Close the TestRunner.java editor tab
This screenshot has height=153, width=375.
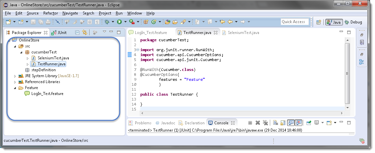[216, 33]
